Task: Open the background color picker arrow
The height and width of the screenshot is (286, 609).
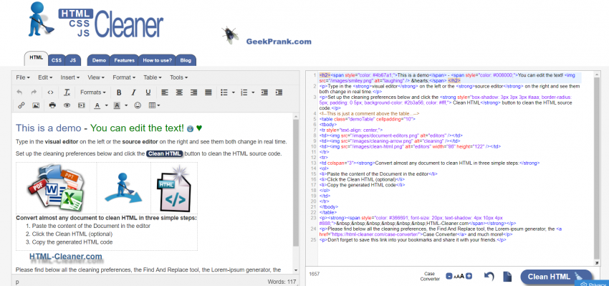Action: click(127, 105)
